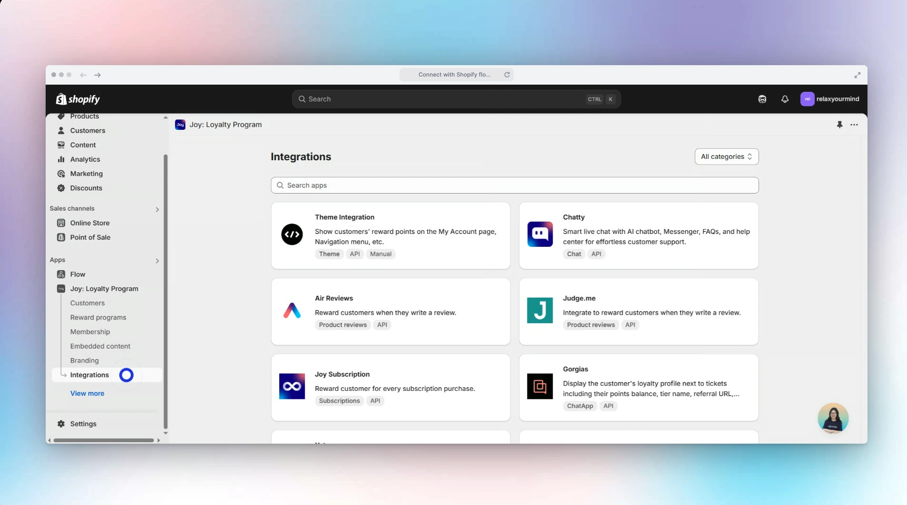Click the Shopify logo
This screenshot has width=907, height=505.
78,99
